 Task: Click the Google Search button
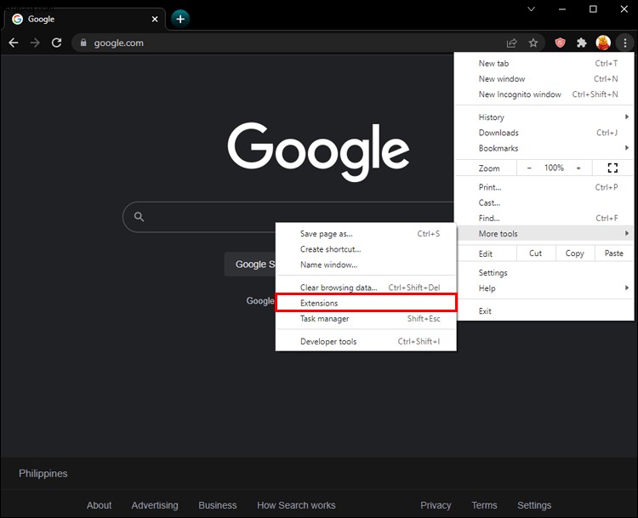[250, 264]
